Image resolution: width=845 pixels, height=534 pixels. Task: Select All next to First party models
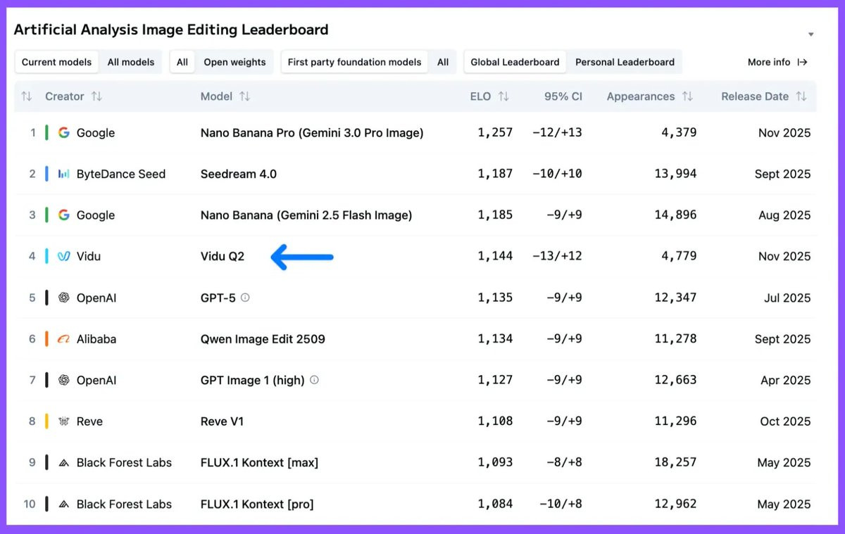443,62
